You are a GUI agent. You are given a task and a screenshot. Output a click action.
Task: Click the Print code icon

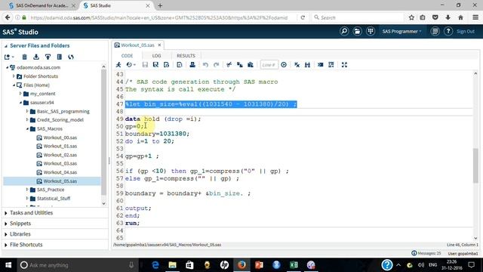click(192, 65)
